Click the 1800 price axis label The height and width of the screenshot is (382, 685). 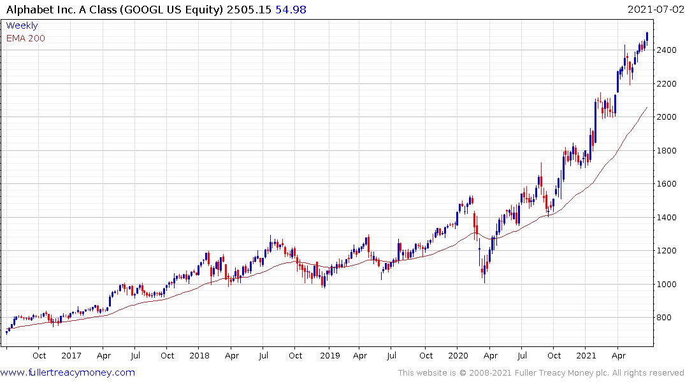click(x=667, y=151)
